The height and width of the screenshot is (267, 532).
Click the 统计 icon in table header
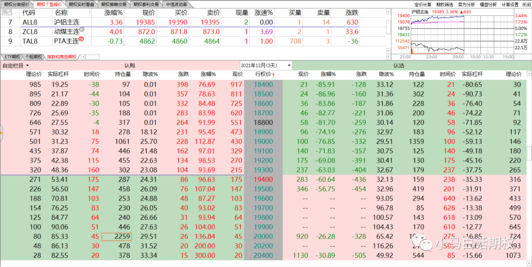click(7, 12)
